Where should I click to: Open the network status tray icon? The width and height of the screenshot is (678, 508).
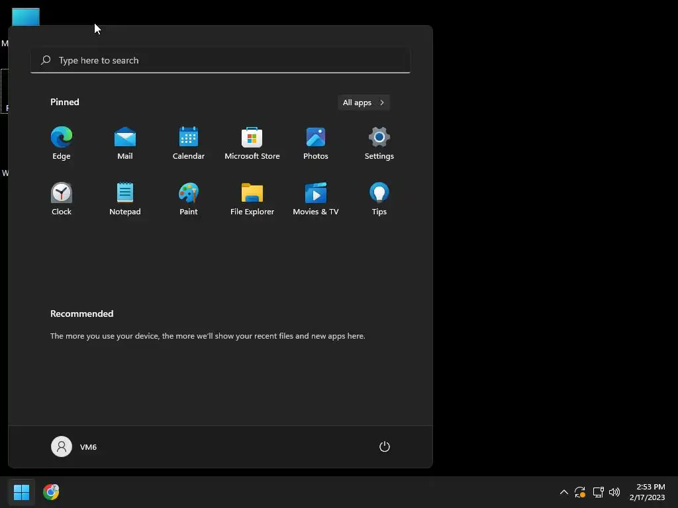click(598, 492)
